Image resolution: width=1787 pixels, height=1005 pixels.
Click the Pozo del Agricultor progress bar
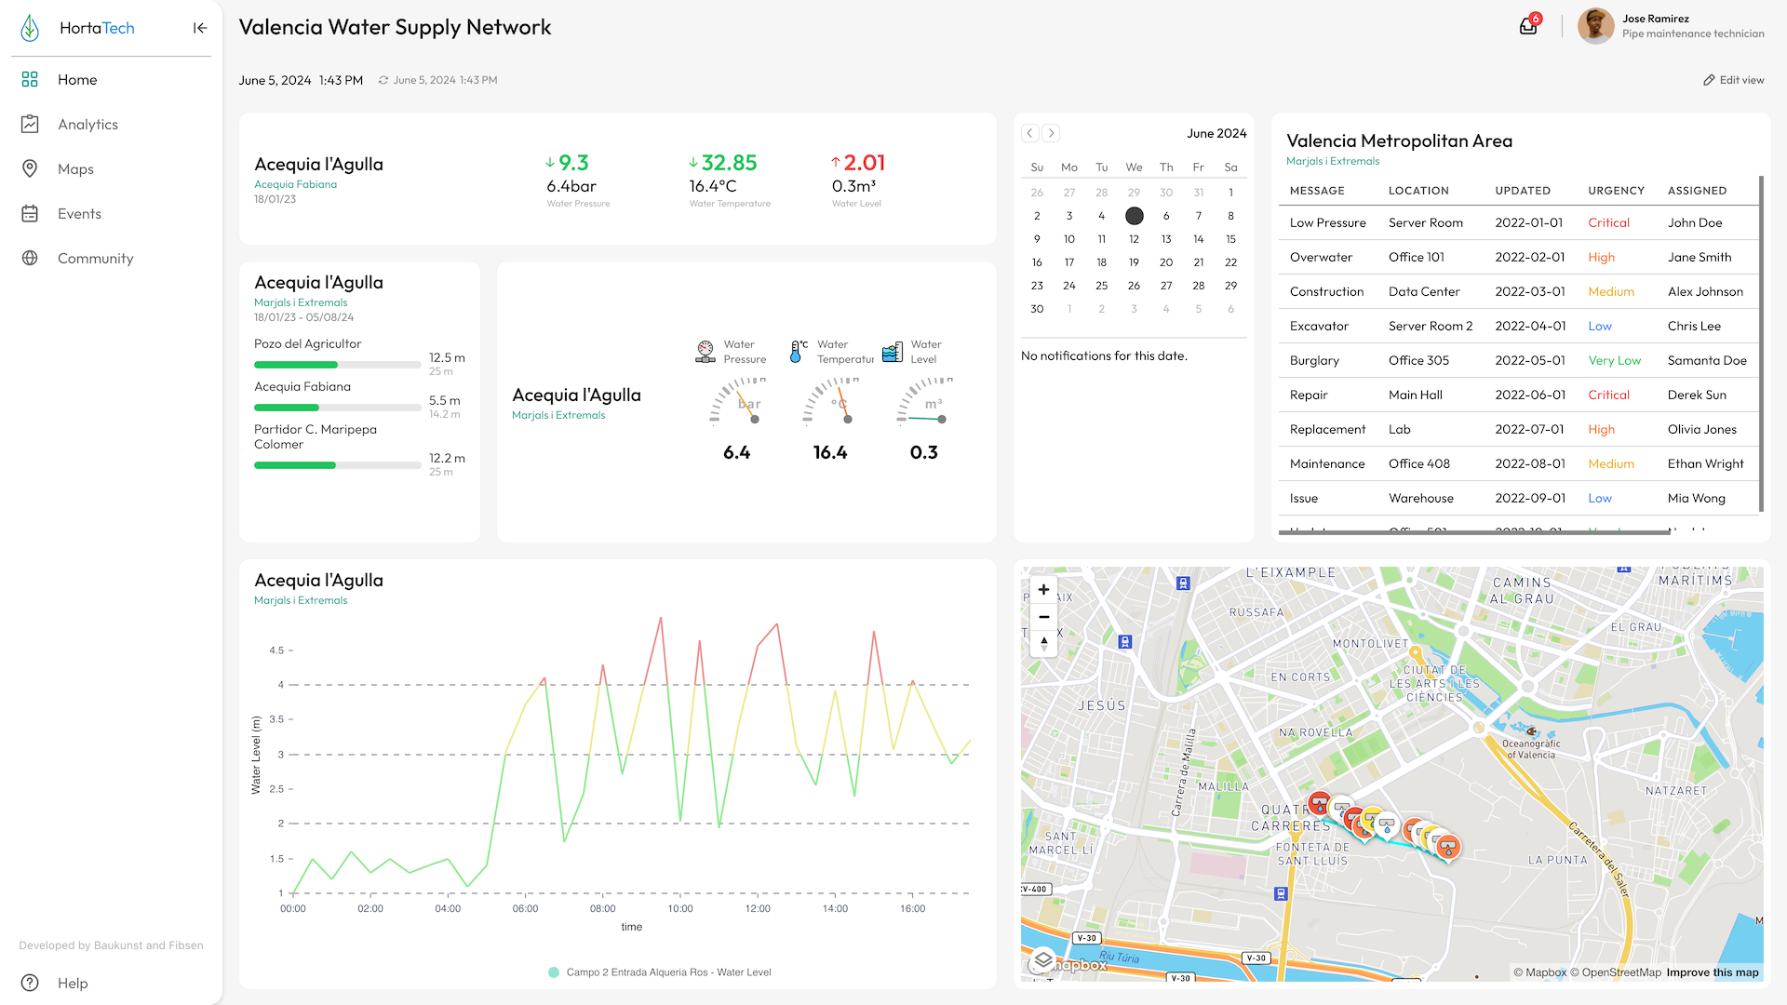[337, 365]
